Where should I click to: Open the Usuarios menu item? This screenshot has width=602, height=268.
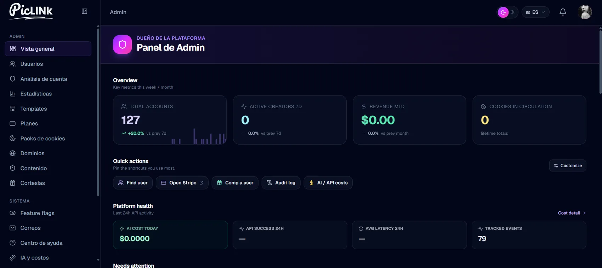48,64
